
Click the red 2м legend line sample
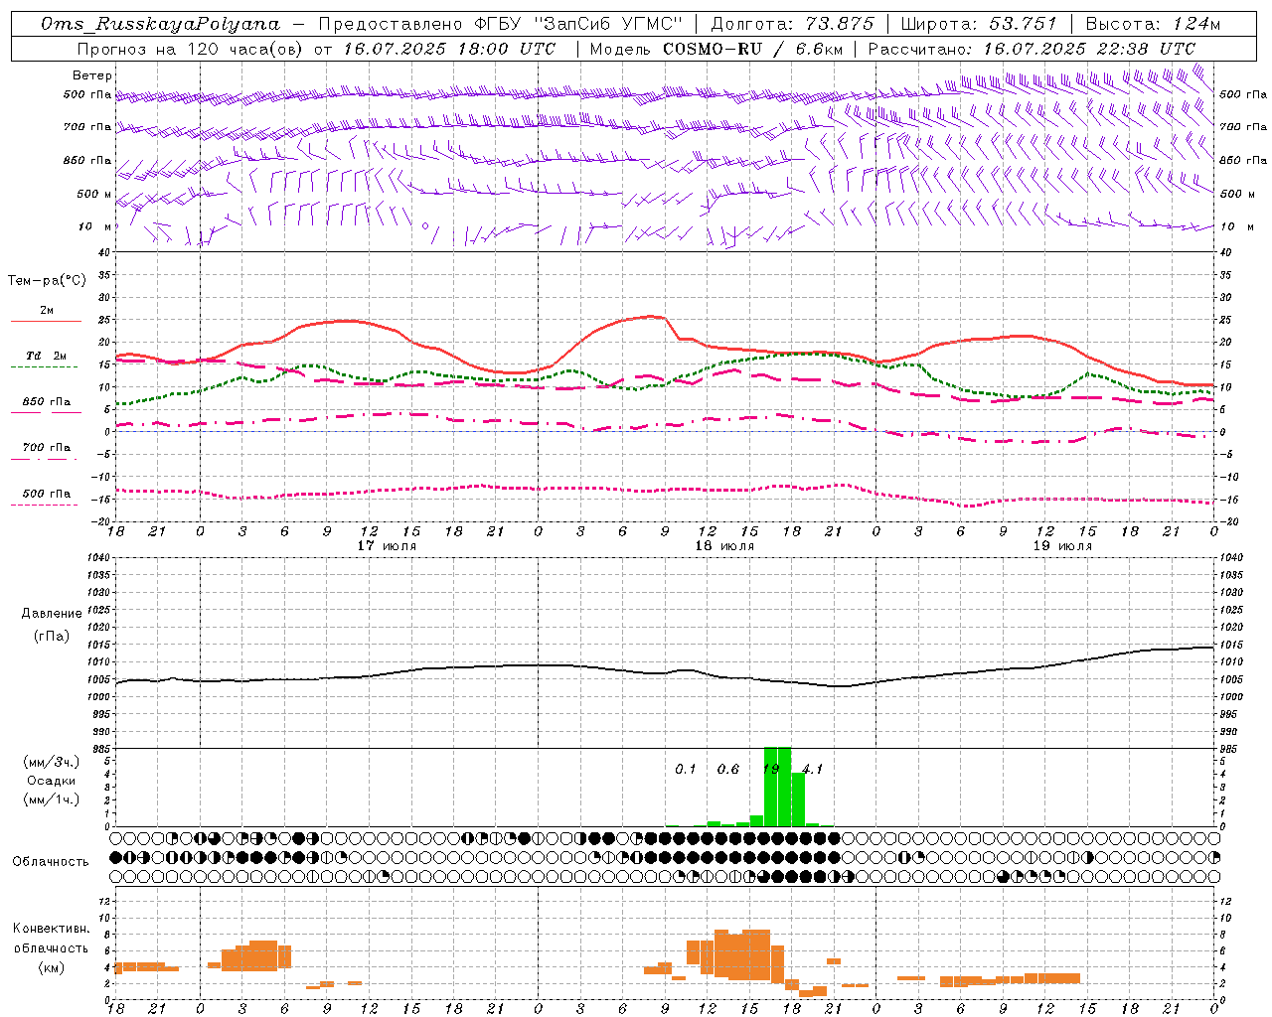click(x=46, y=322)
